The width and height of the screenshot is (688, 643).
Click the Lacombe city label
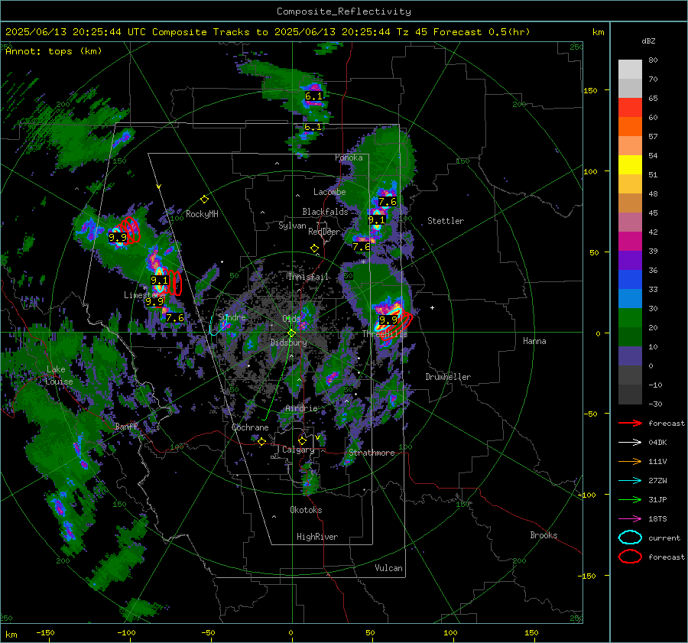point(329,192)
